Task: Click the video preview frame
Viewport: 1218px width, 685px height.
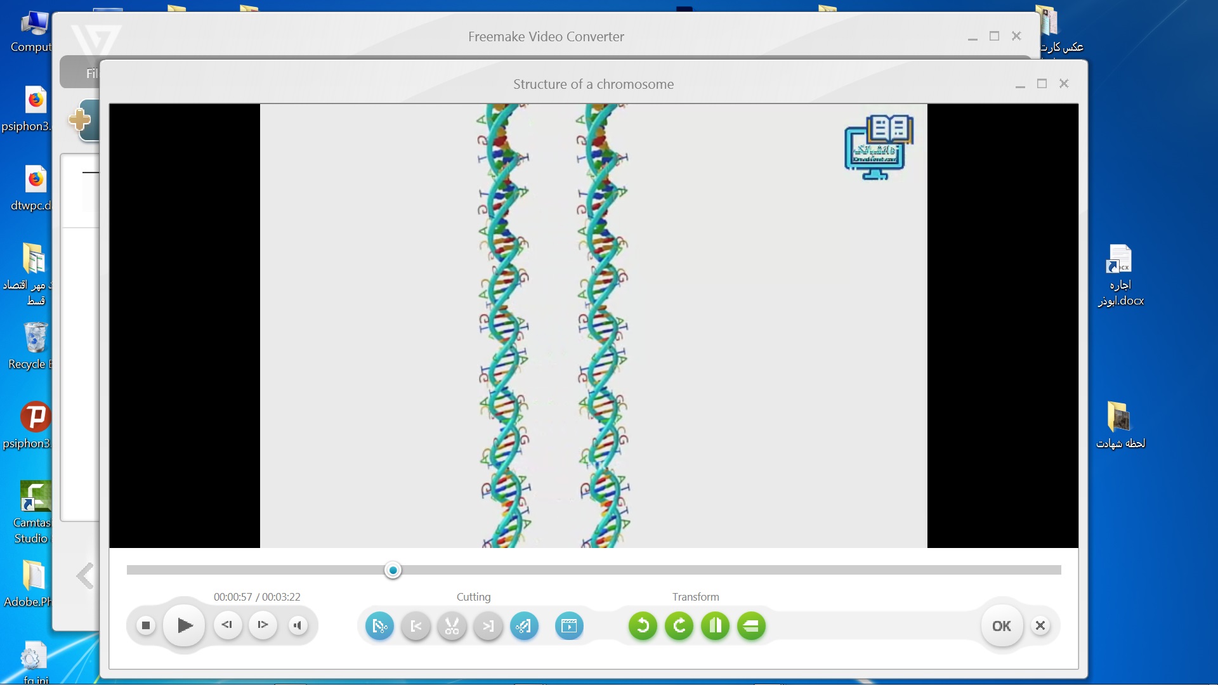Action: coord(594,326)
